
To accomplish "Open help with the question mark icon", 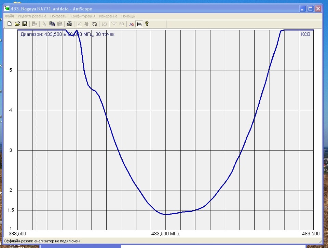I will click(147, 24).
